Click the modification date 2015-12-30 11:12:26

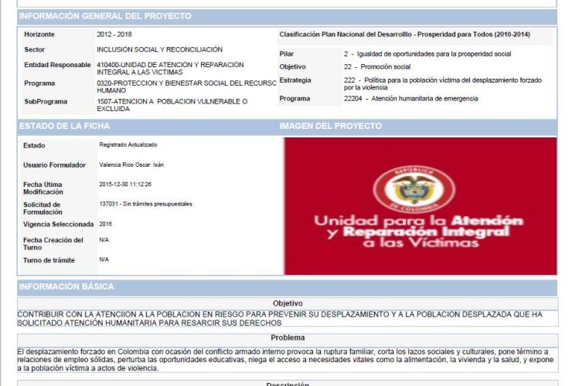[x=125, y=185]
